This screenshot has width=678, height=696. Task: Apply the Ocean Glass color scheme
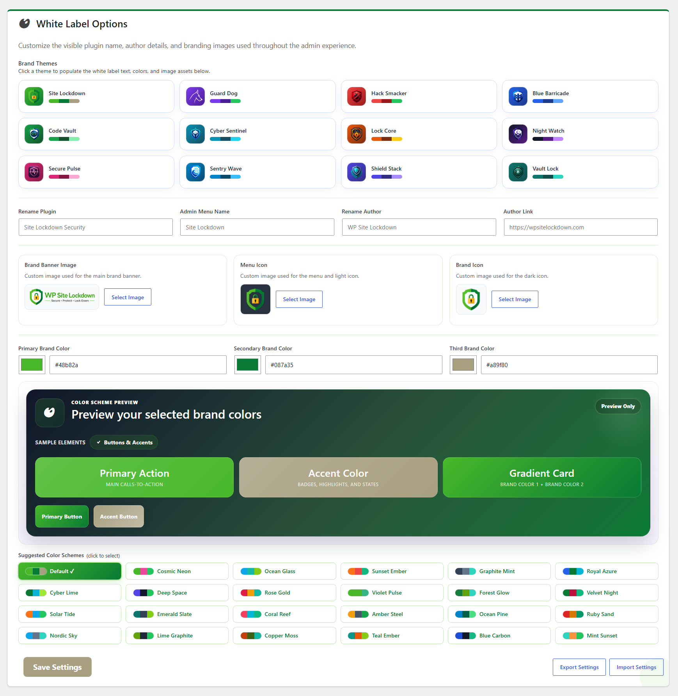(284, 571)
